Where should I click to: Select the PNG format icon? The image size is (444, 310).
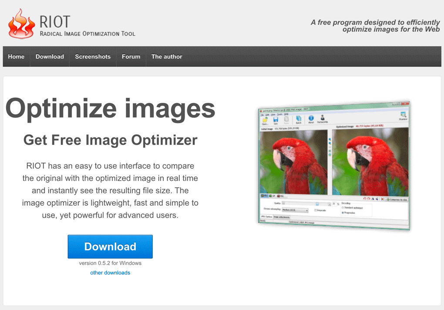(279, 196)
